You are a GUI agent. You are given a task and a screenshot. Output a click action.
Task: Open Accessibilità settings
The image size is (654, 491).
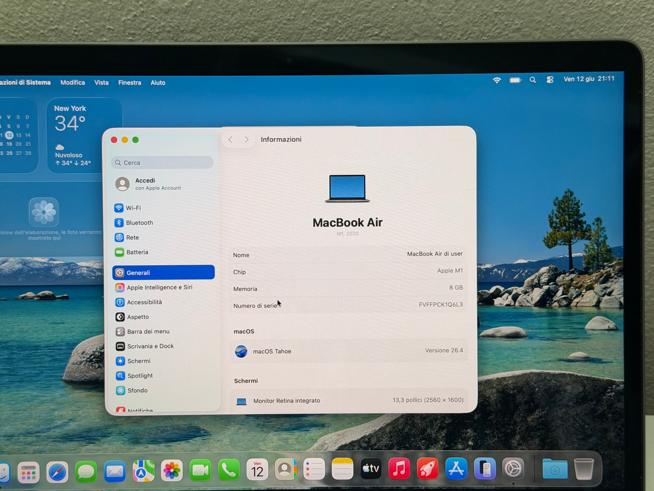point(163,302)
